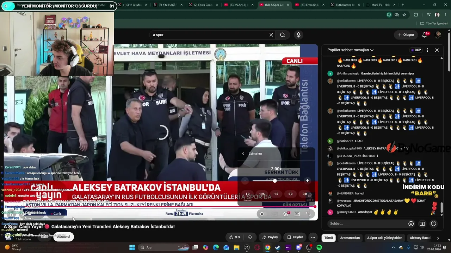Image resolution: width=451 pixels, height=253 pixels.
Task: Open the video player settings gear
Action: pos(286,214)
